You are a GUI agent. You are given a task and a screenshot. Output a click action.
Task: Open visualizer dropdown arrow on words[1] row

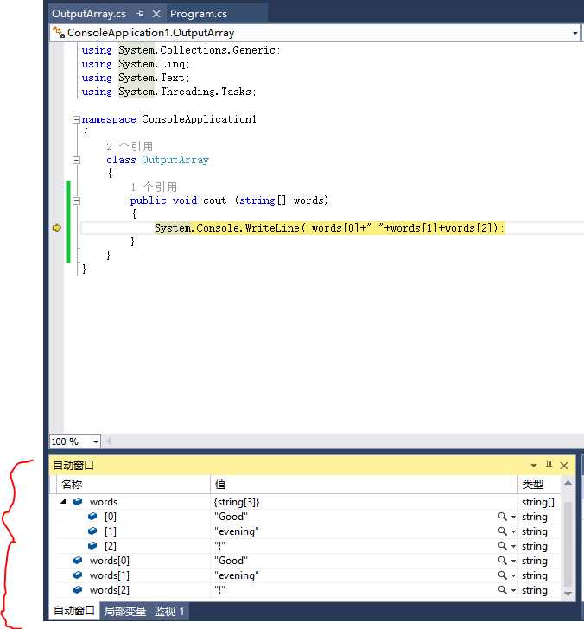pyautogui.click(x=513, y=576)
